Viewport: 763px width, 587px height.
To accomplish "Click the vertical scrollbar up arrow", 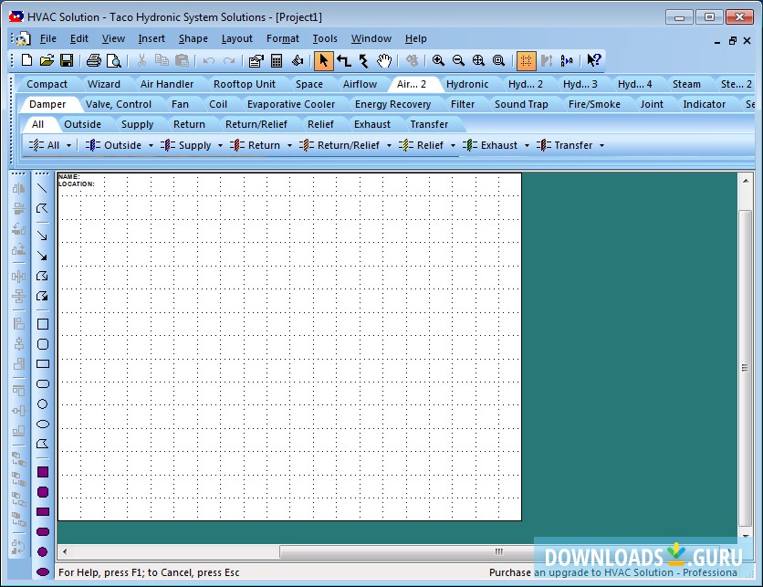I will click(746, 181).
